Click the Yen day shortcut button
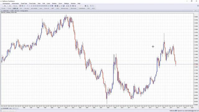The image size is (199, 112). tap(26, 8)
